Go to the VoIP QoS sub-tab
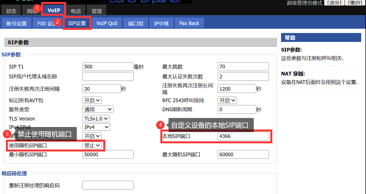 (107, 23)
